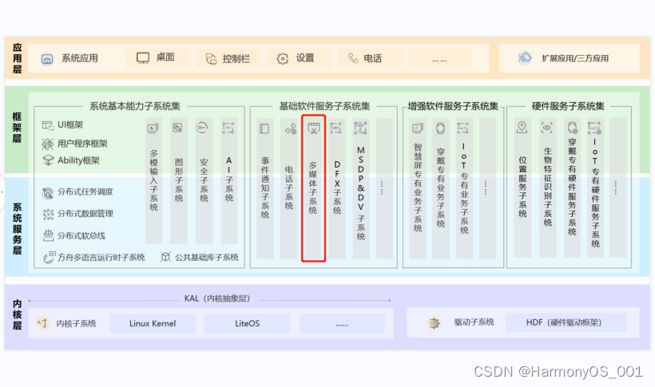Click the 系统基本能力子系统集 heading

pos(135,106)
